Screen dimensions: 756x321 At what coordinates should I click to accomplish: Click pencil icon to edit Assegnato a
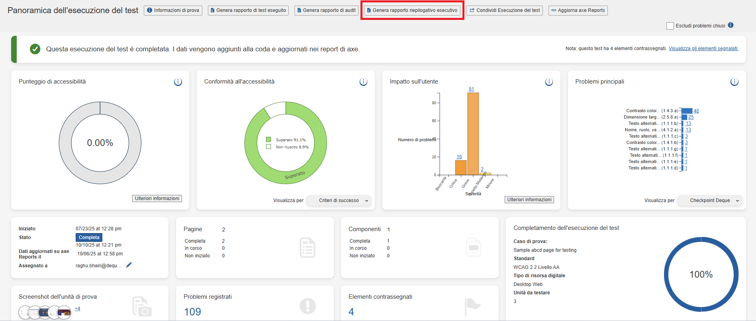[x=129, y=265]
